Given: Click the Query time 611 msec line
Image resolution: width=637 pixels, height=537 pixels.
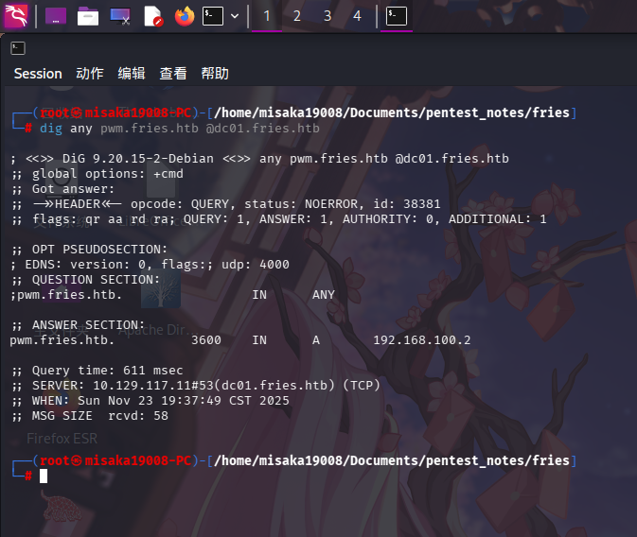Looking at the screenshot, I should 97,371.
